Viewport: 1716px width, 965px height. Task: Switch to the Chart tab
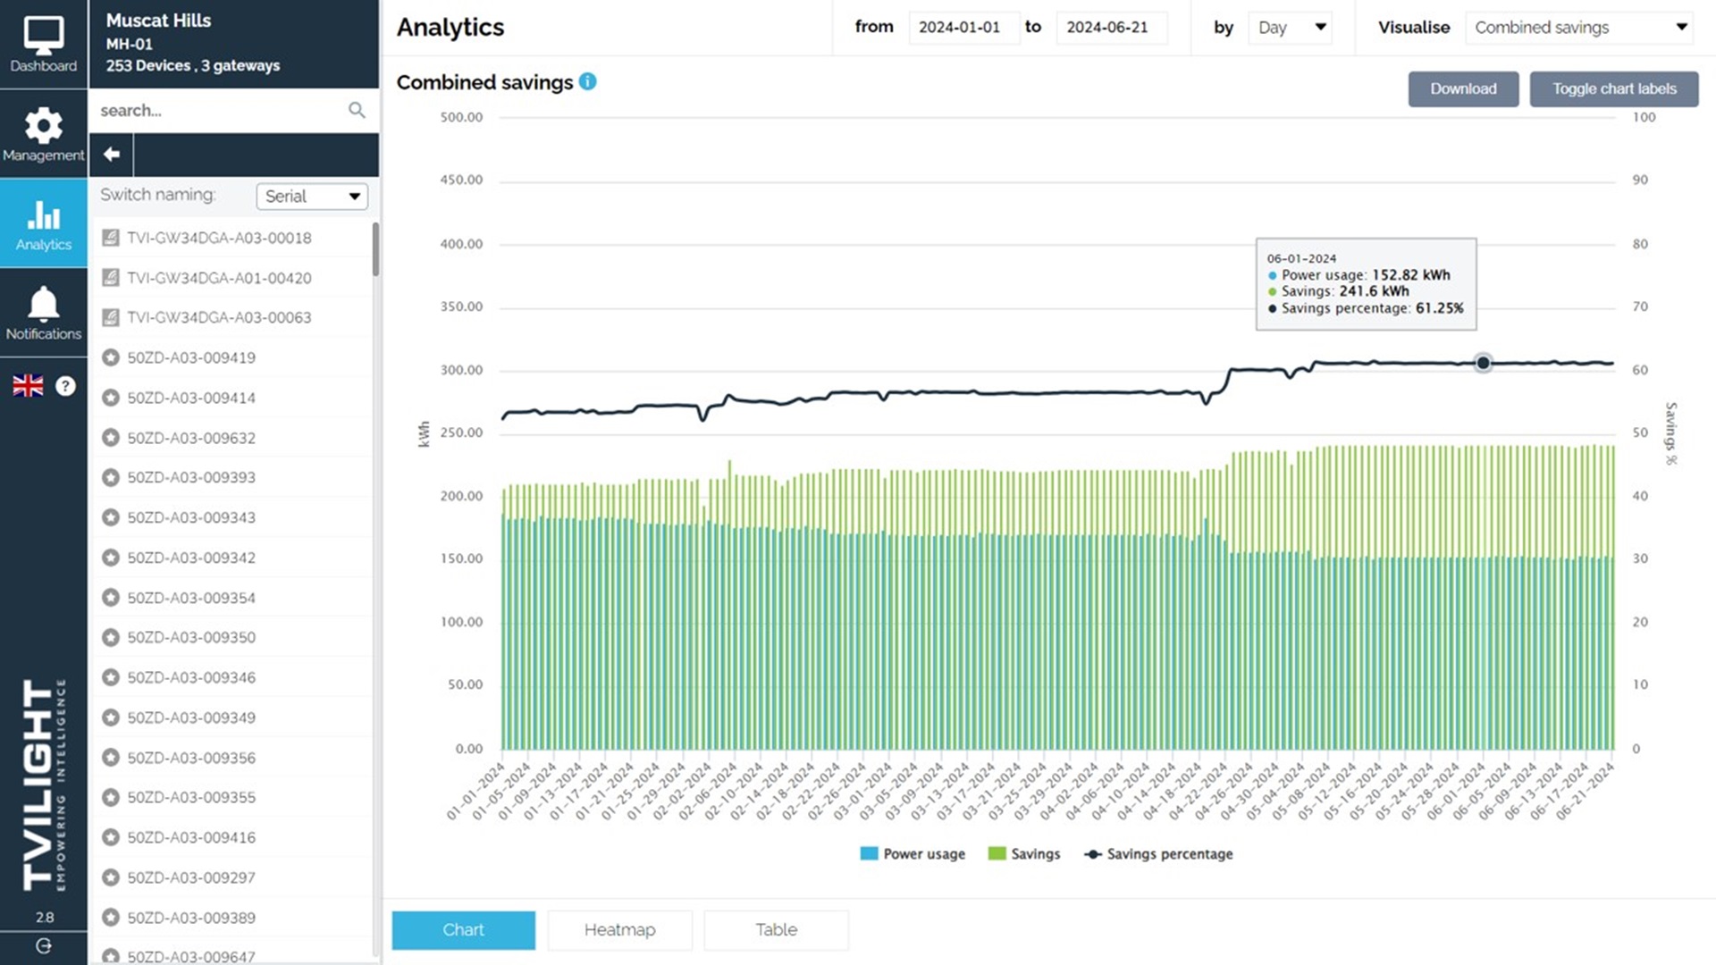click(463, 930)
